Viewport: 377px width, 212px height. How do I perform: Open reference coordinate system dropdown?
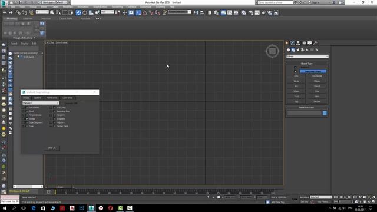[107, 12]
